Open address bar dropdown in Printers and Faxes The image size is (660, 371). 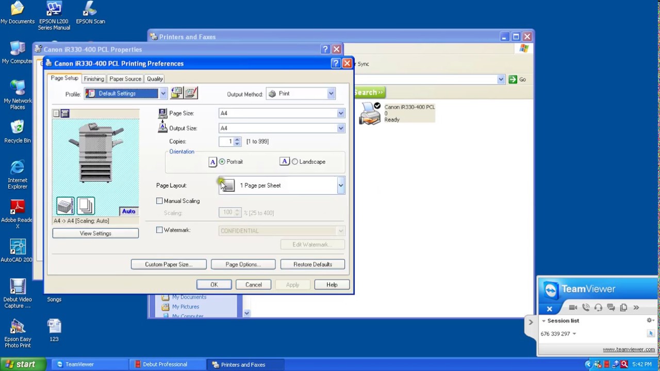[501, 79]
